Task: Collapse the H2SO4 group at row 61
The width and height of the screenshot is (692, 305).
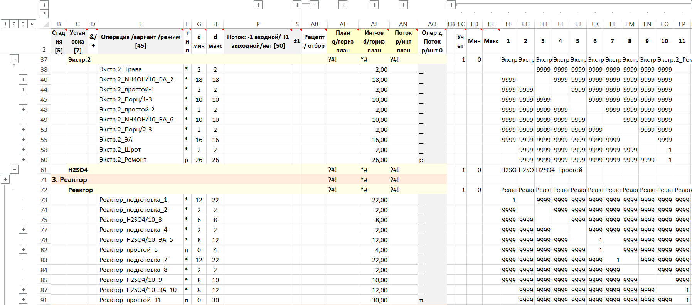Action: (x=14, y=170)
